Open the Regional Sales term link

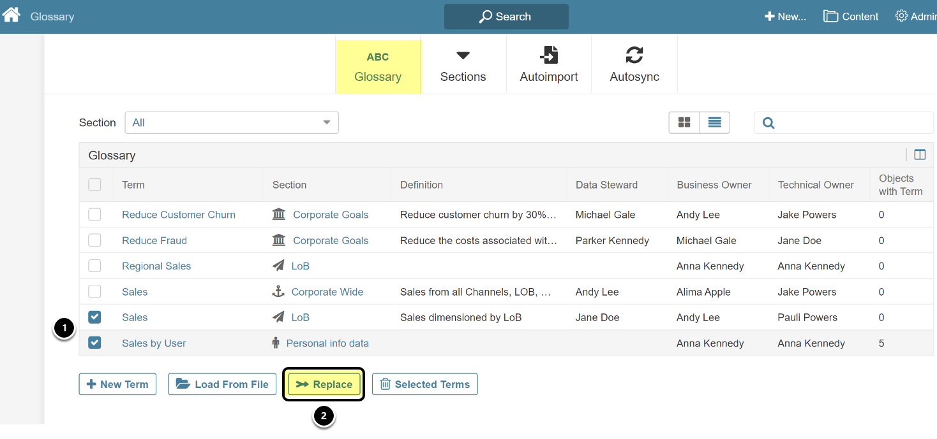[156, 266]
